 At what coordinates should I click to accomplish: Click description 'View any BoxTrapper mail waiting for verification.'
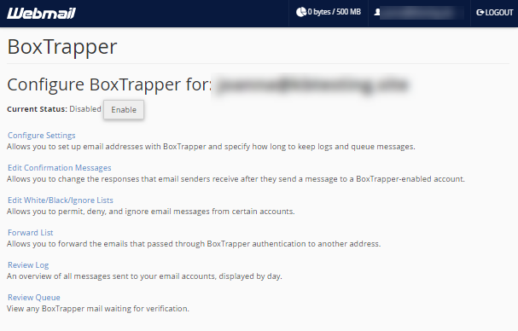click(98, 309)
